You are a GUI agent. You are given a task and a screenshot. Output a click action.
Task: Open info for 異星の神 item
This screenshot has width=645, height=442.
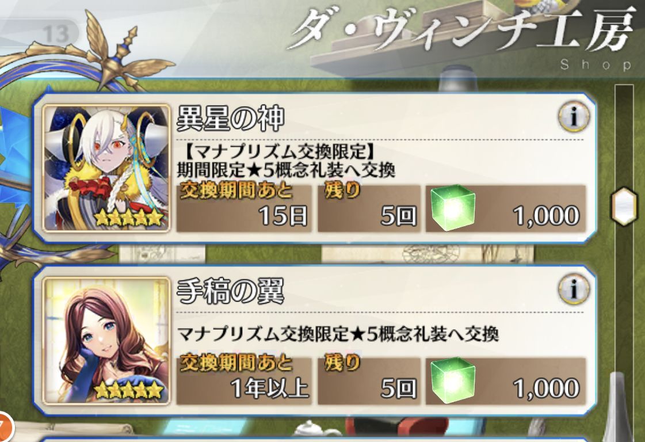tap(574, 116)
